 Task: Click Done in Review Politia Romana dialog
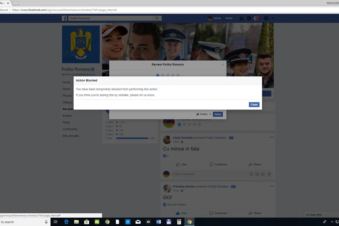tap(218, 114)
